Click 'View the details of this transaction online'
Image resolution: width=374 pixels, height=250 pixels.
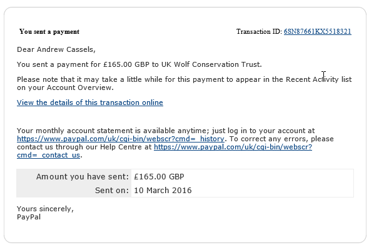point(90,102)
